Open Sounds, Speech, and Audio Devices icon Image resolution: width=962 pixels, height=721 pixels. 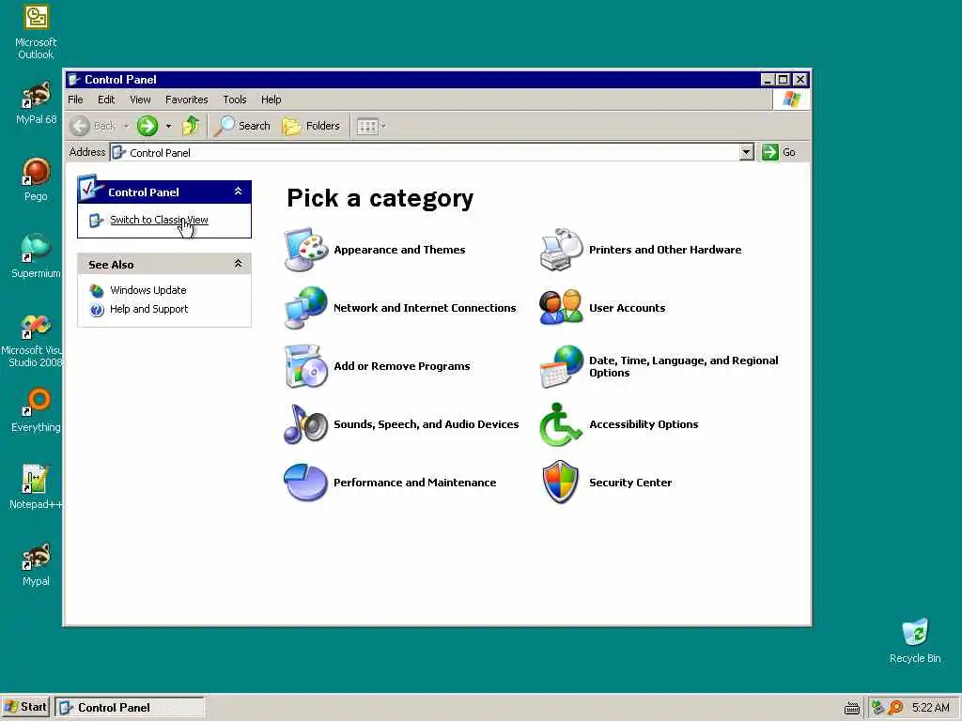click(x=305, y=424)
